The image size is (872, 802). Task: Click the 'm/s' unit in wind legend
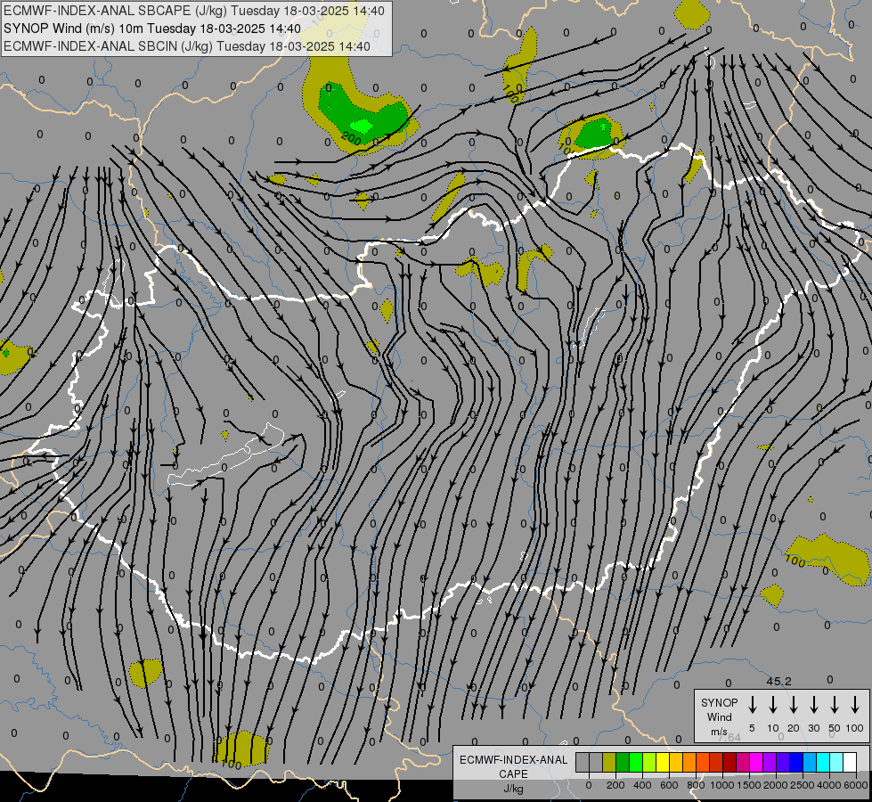tap(719, 732)
